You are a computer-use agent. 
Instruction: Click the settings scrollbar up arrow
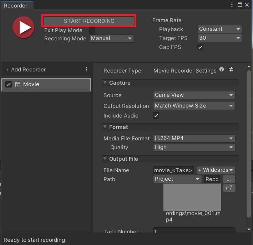tap(249, 66)
